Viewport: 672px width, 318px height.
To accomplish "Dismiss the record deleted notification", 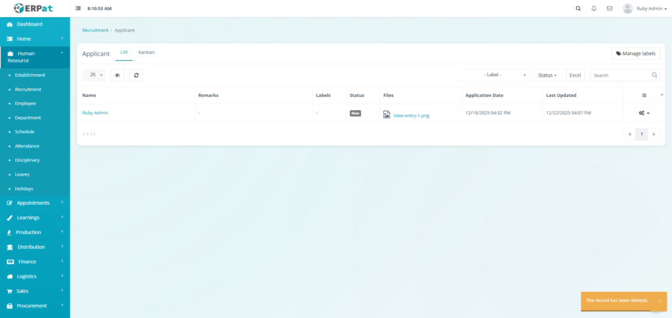I will (659, 301).
